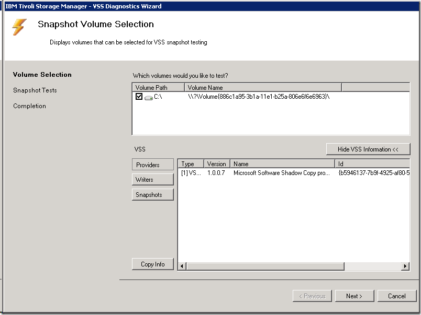Click the C:\ drive icon
The height and width of the screenshot is (315, 421).
pyautogui.click(x=148, y=97)
